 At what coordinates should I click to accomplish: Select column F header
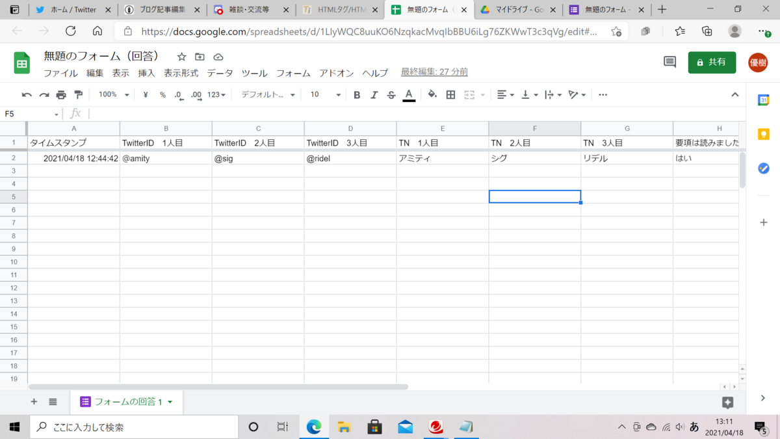tap(535, 129)
